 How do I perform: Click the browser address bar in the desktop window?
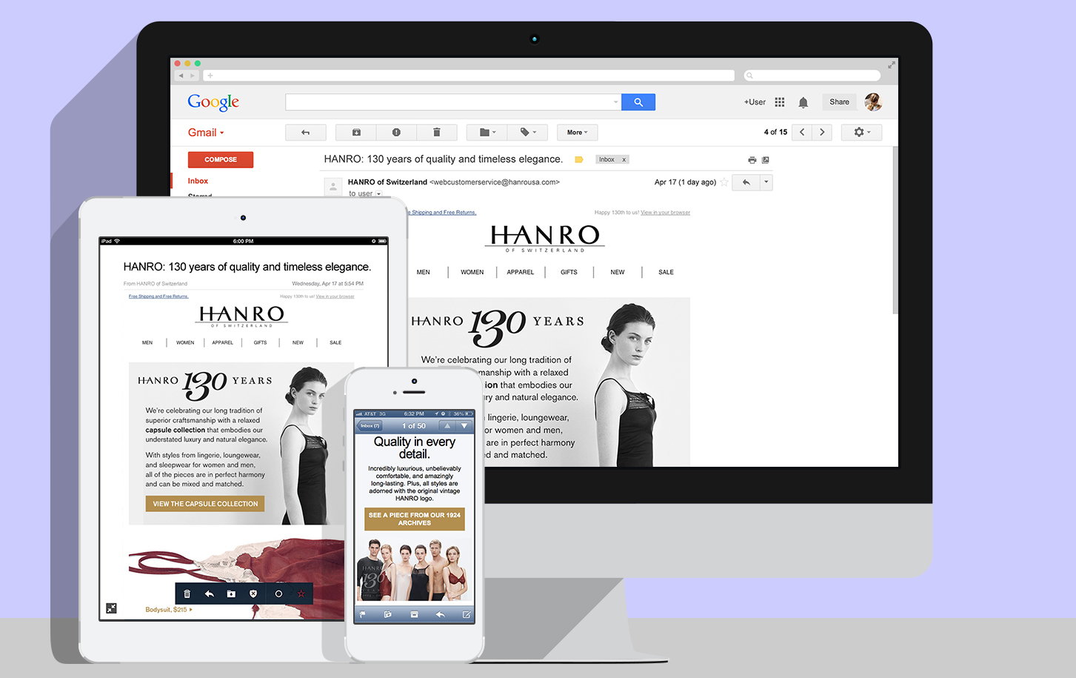[470, 76]
